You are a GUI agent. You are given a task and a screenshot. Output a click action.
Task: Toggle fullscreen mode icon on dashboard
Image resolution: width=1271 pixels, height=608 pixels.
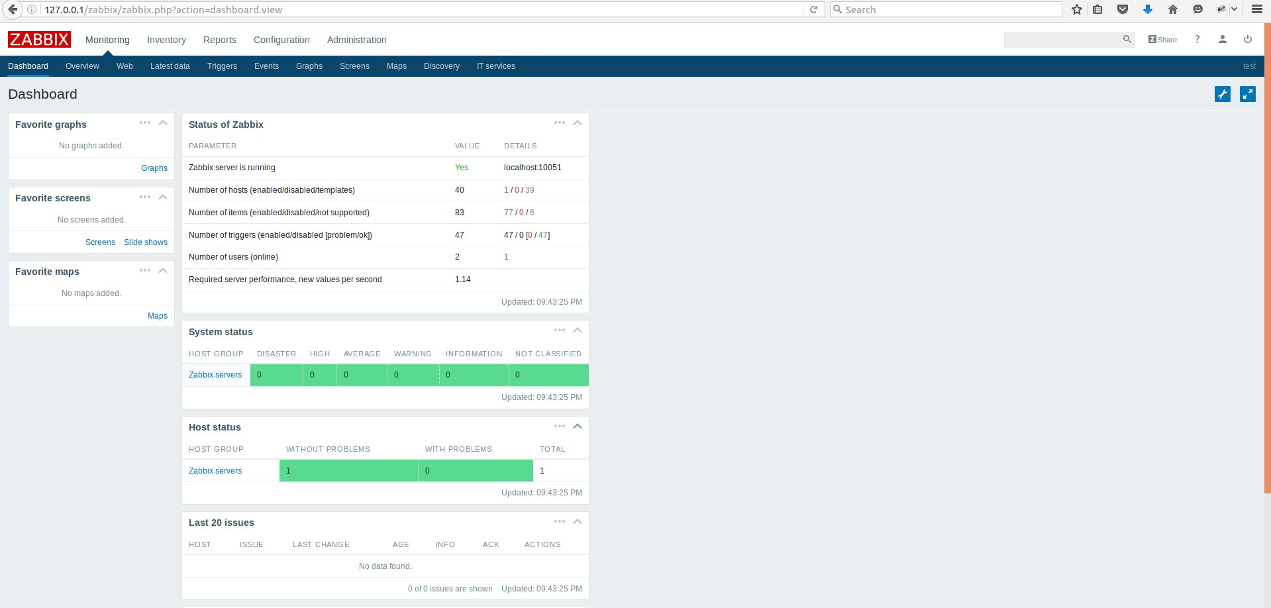click(1248, 94)
